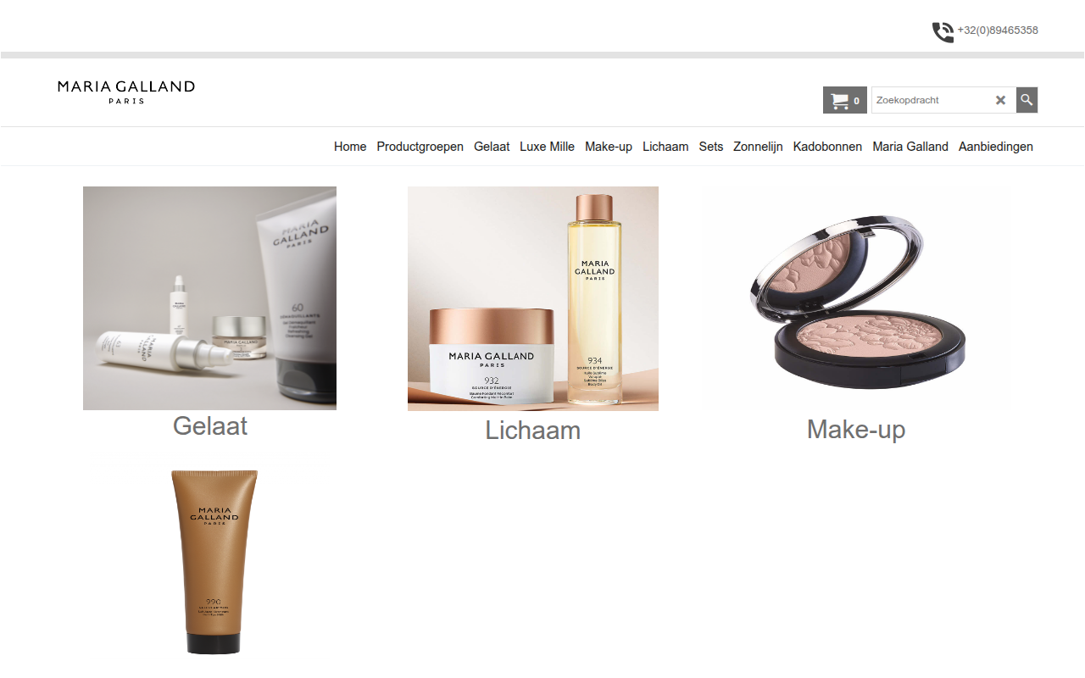Select the Maria Galland menu item

(x=910, y=147)
